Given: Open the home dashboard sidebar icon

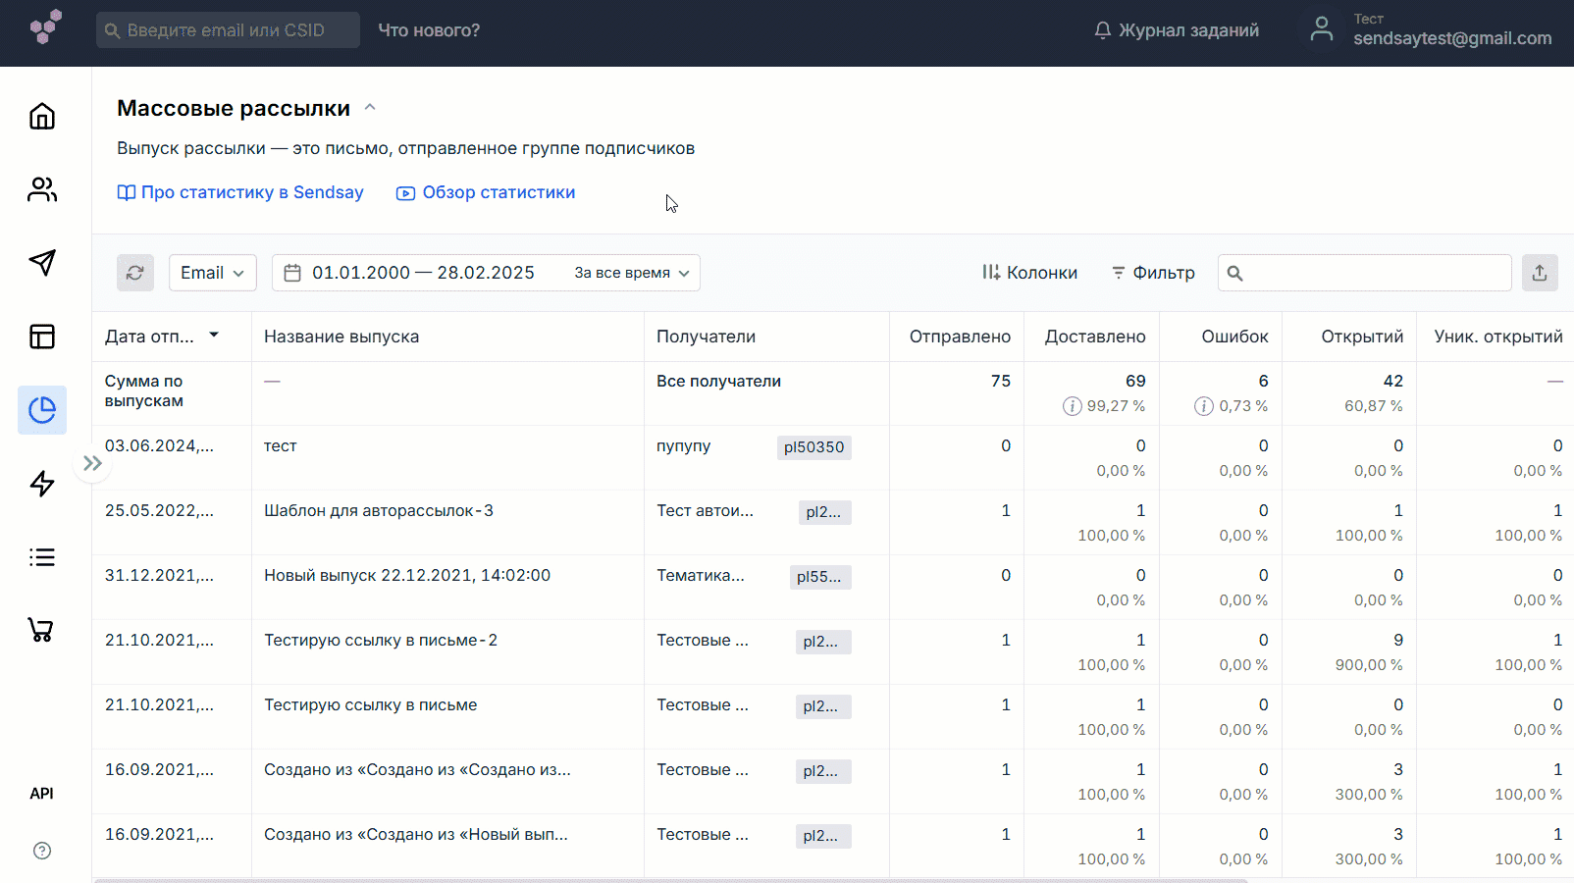Looking at the screenshot, I should click(42, 117).
